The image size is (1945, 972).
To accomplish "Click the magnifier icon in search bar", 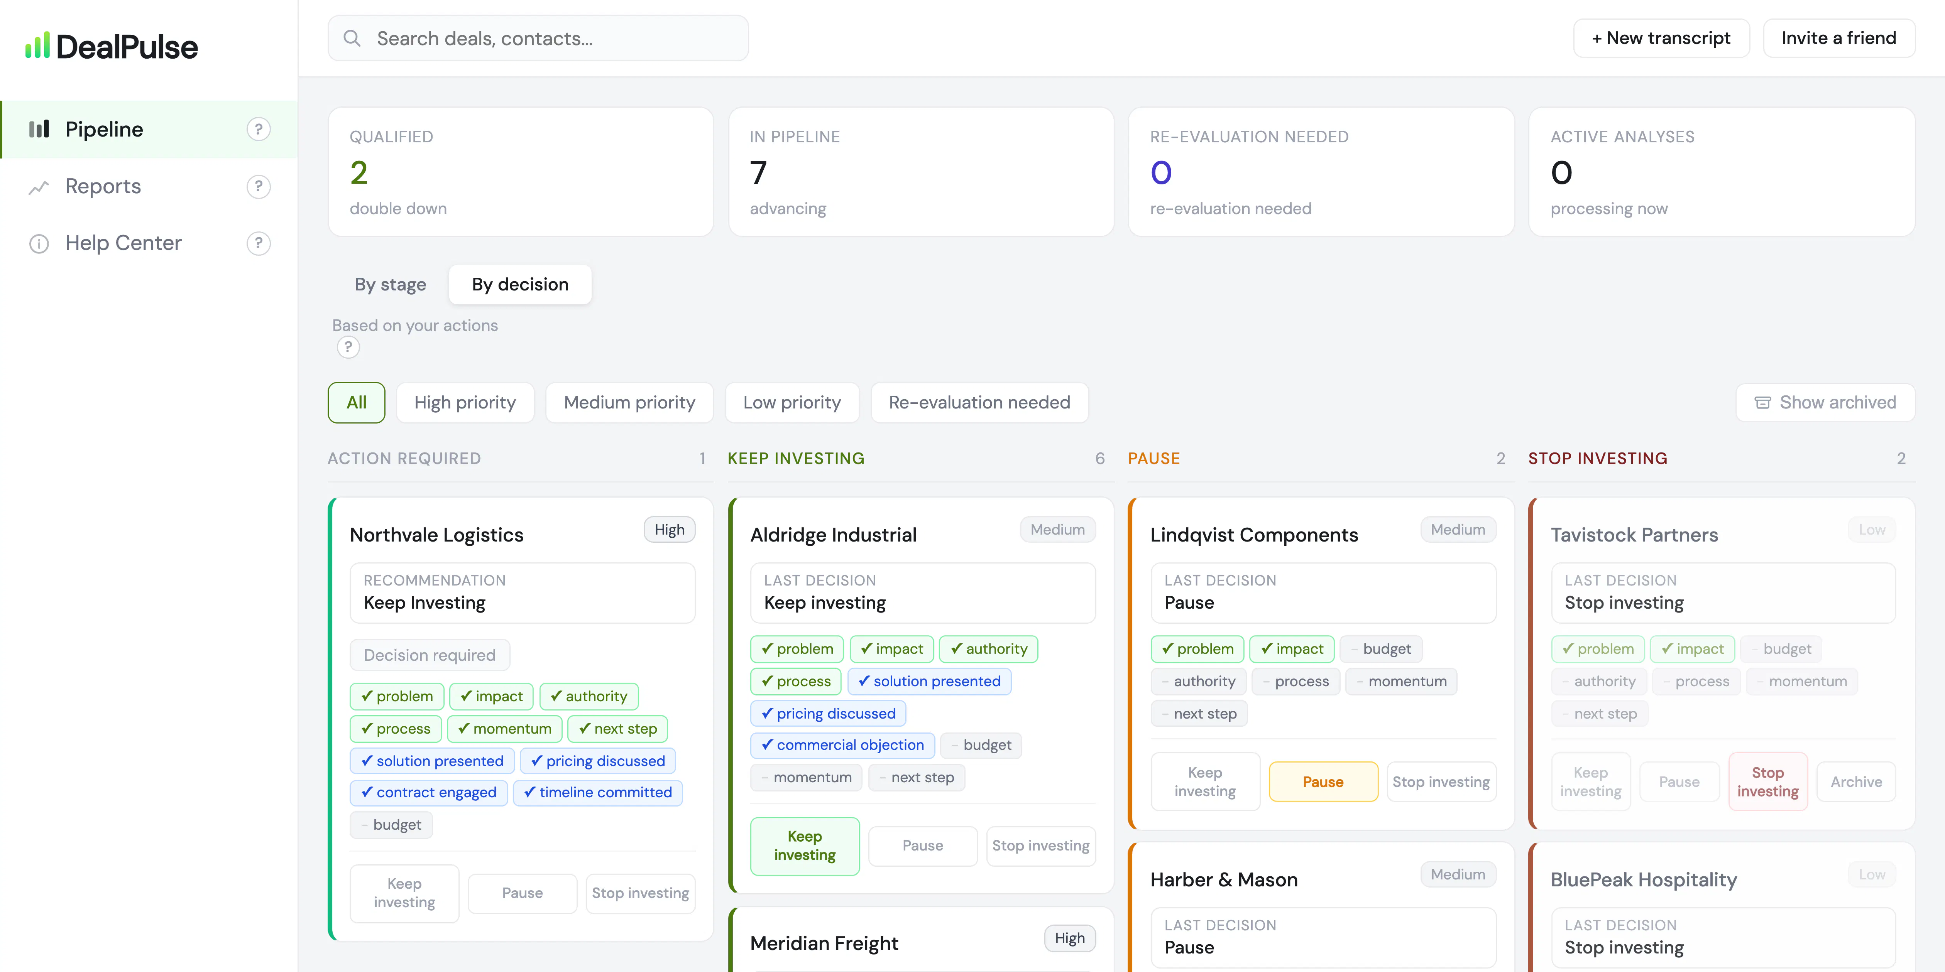I will pos(352,38).
